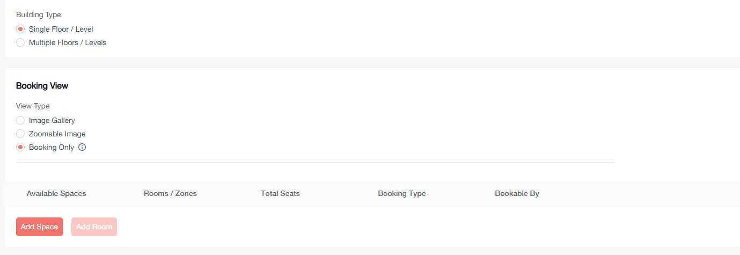The image size is (740, 255).
Task: Click the Booking View section heading
Action: pyautogui.click(x=42, y=85)
